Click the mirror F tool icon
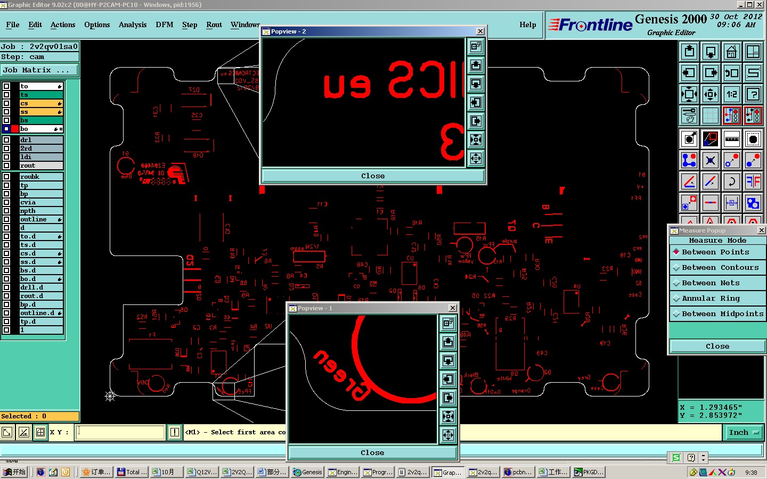 (753, 181)
